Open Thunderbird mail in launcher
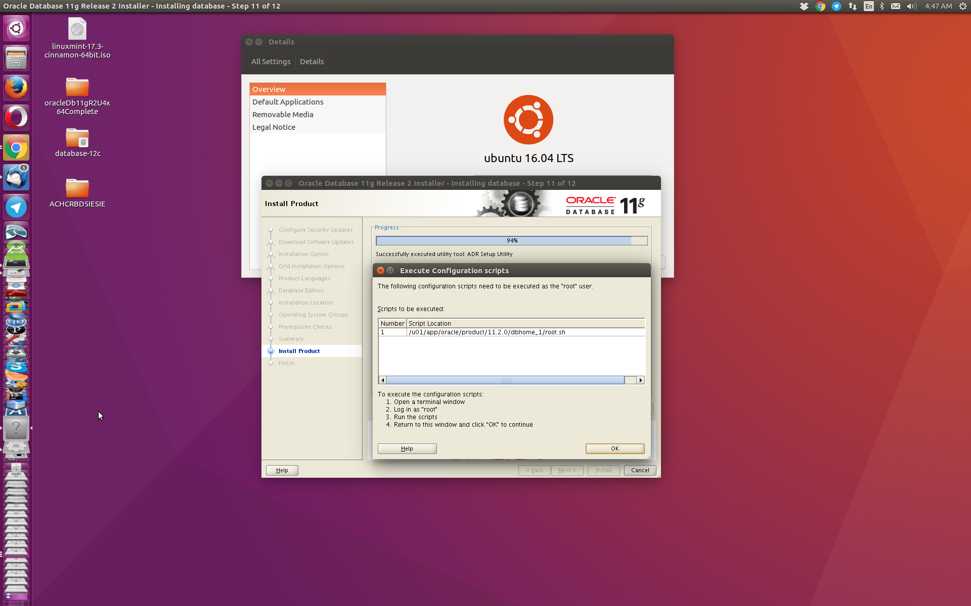Viewport: 971px width, 606px height. click(16, 177)
